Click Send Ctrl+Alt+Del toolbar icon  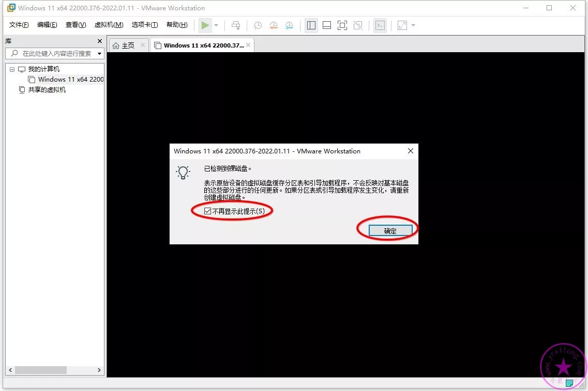click(236, 25)
